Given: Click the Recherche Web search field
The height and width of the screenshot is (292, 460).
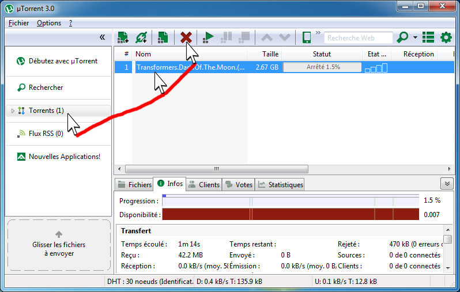Looking at the screenshot, I should coord(358,38).
